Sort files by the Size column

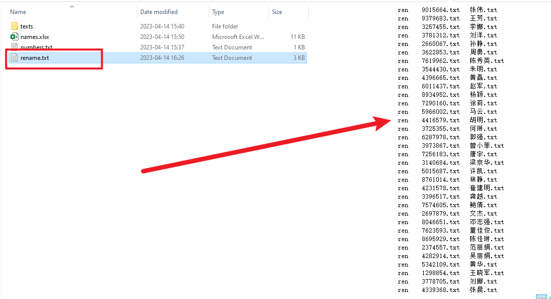tap(277, 12)
